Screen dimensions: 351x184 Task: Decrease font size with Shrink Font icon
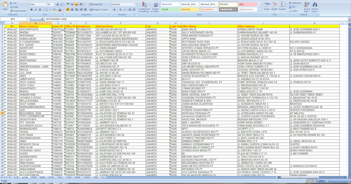[61, 4]
